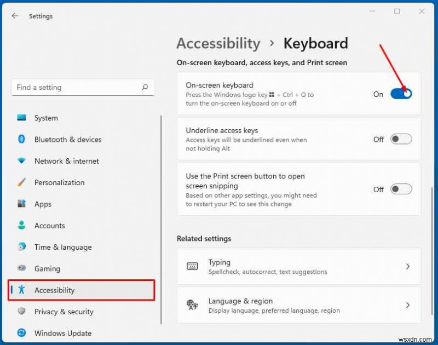Toggle off the On-screen keyboard switch
Screen dimensions: 438x345
click(x=400, y=94)
